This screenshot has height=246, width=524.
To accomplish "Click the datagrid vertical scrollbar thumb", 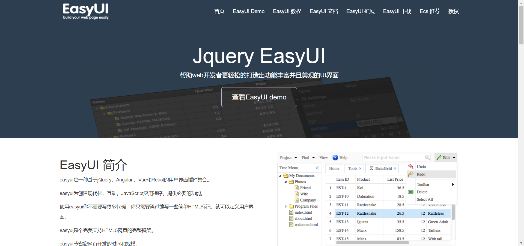I will (x=453, y=212).
